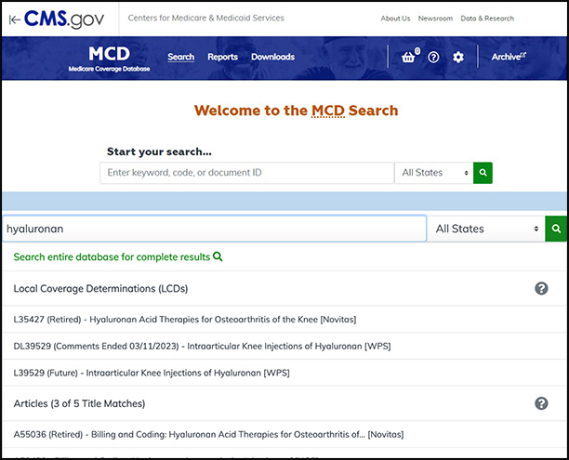Image resolution: width=569 pixels, height=460 pixels.
Task: Open the Reports menu
Action: (x=222, y=58)
